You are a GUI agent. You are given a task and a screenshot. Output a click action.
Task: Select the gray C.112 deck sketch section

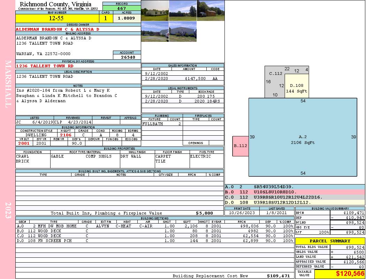coord(274,82)
